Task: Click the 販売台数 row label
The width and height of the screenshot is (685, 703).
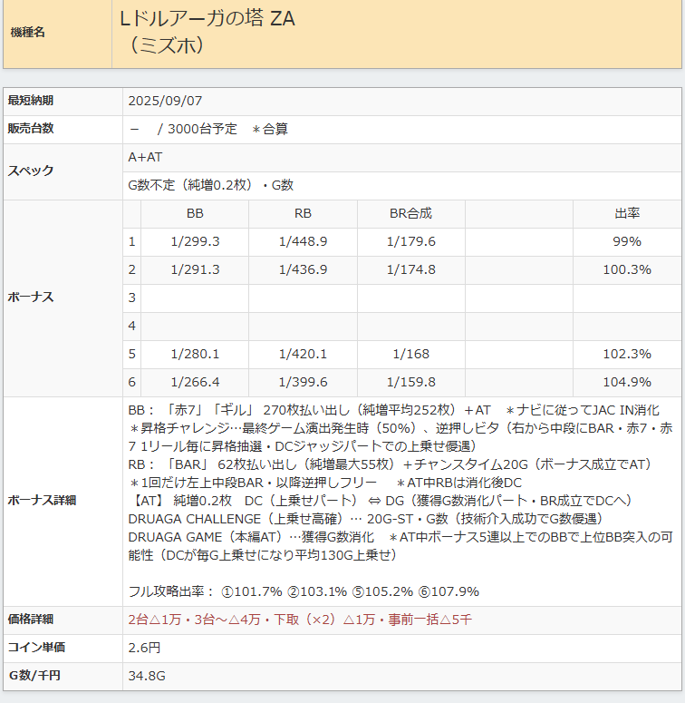Action: [x=31, y=128]
